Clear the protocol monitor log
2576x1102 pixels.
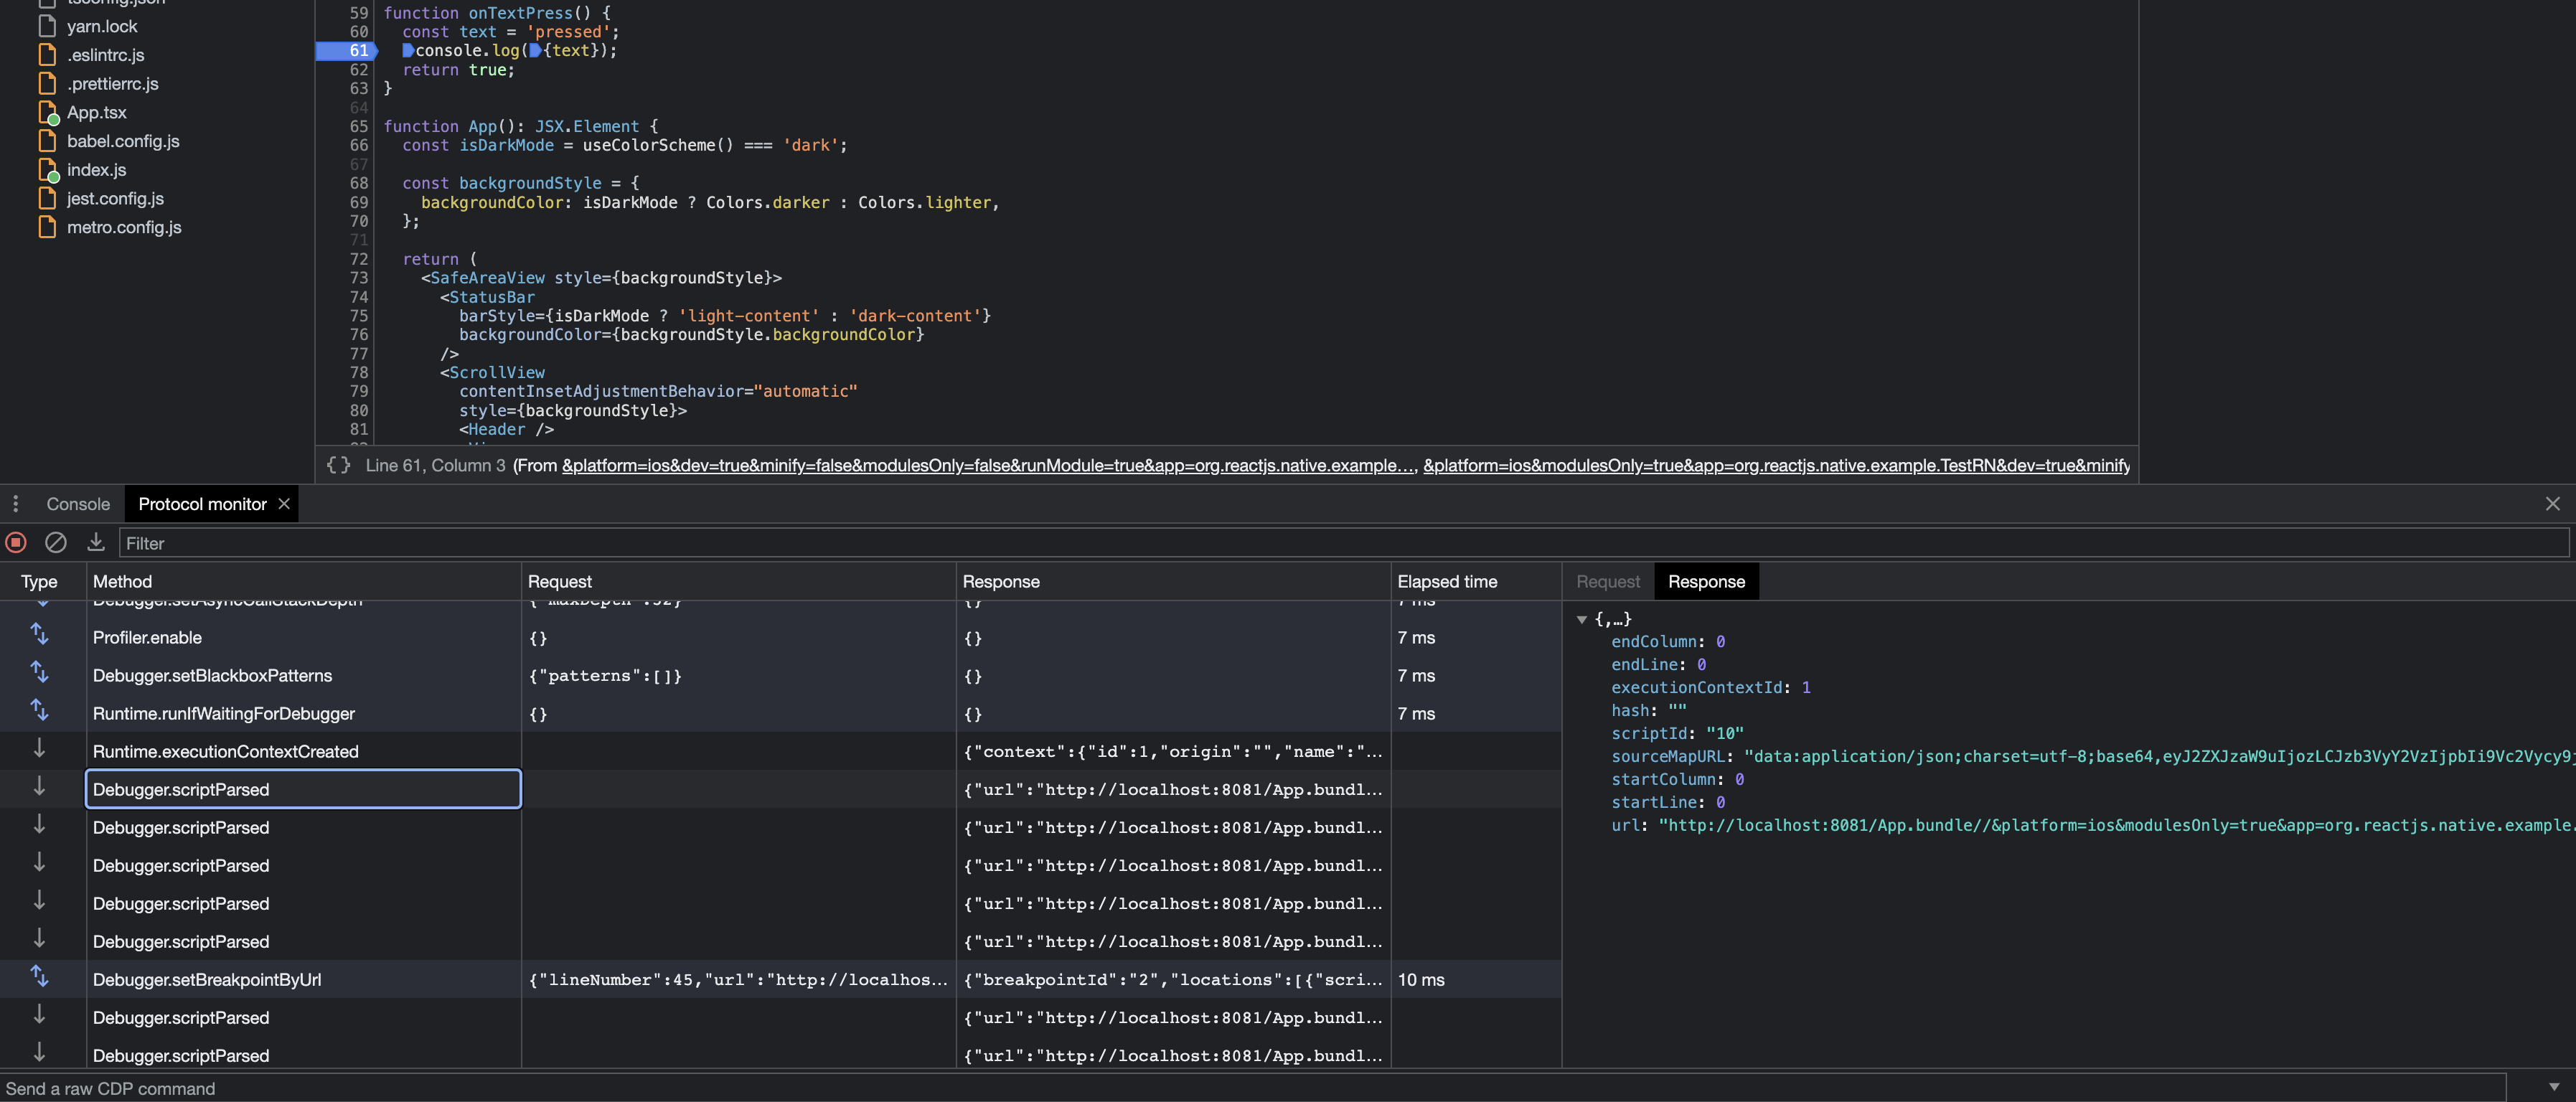pos(56,543)
